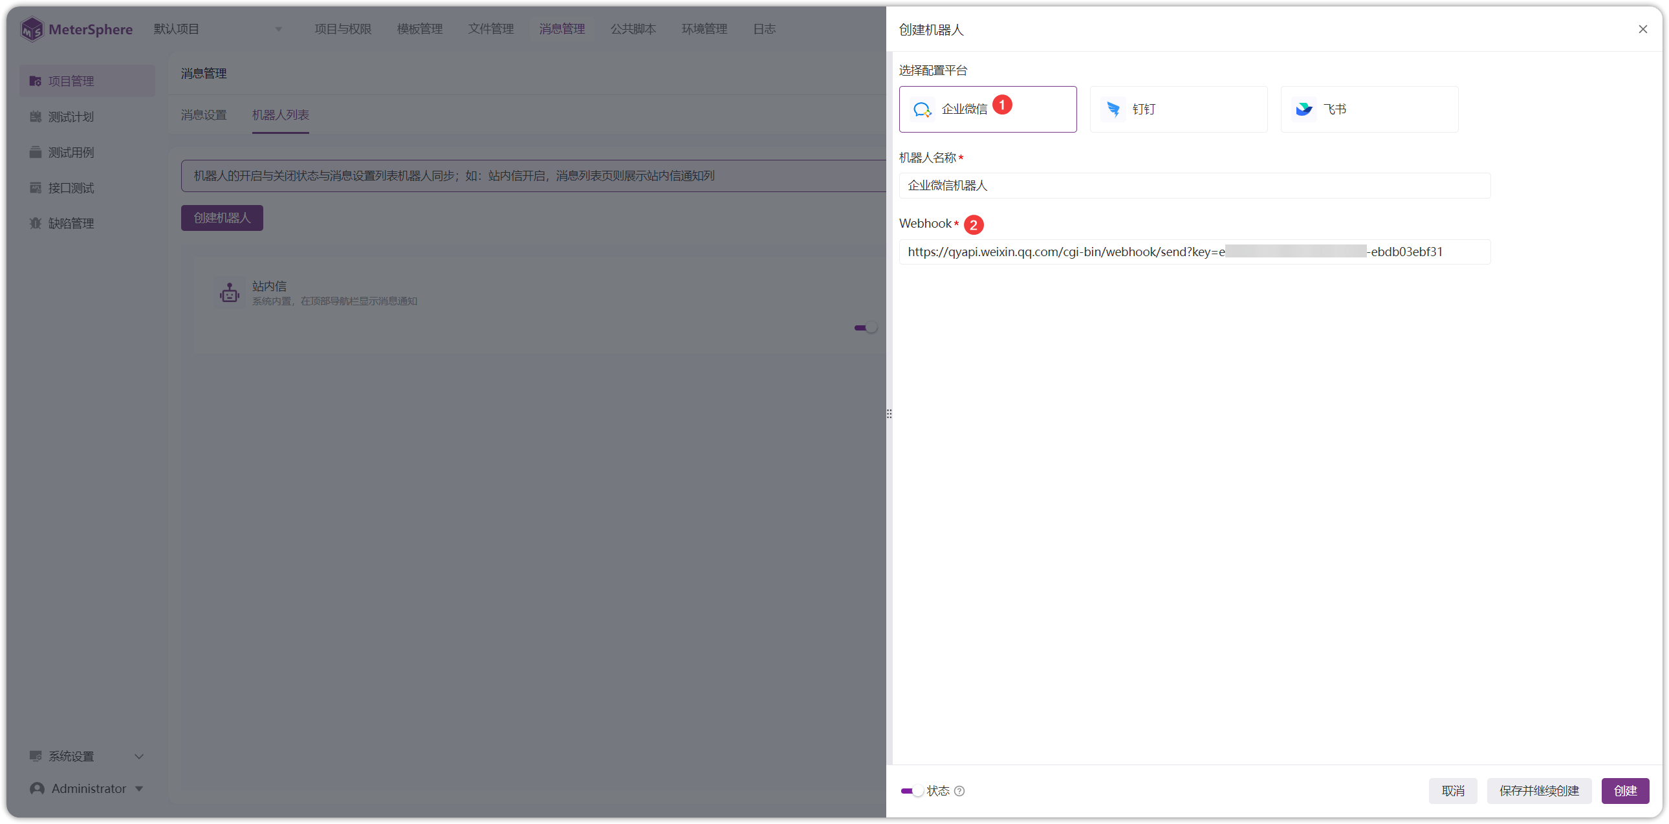
Task: Open the Administrator user dropdown arrow
Action: [x=138, y=788]
